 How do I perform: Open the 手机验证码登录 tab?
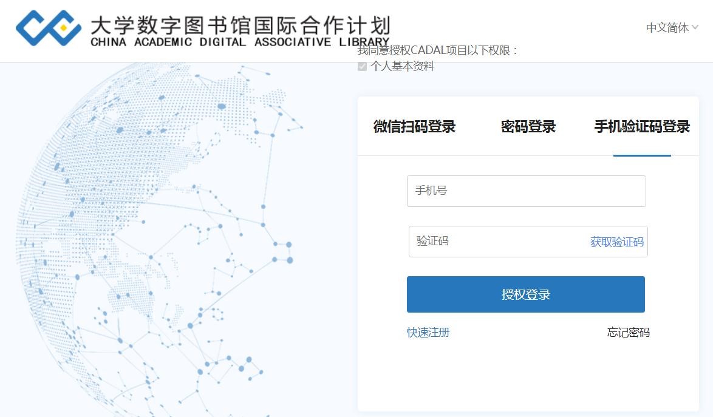point(642,127)
